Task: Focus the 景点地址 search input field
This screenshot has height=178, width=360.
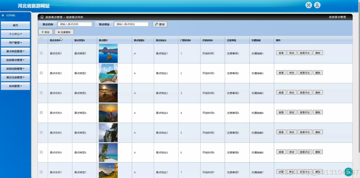Action: click(x=131, y=24)
